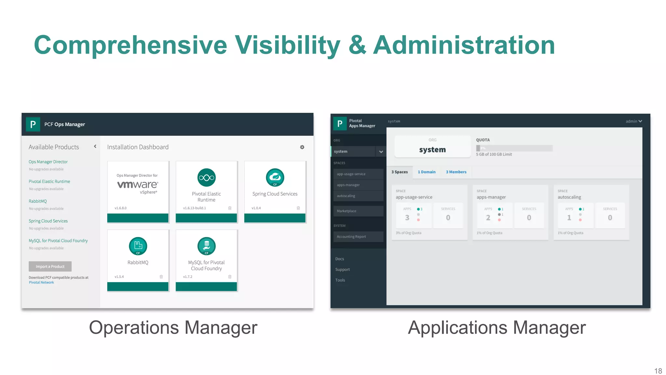The width and height of the screenshot is (666, 375).
Task: Open Spring Cloud Services in Available Products
Action: pos(48,221)
